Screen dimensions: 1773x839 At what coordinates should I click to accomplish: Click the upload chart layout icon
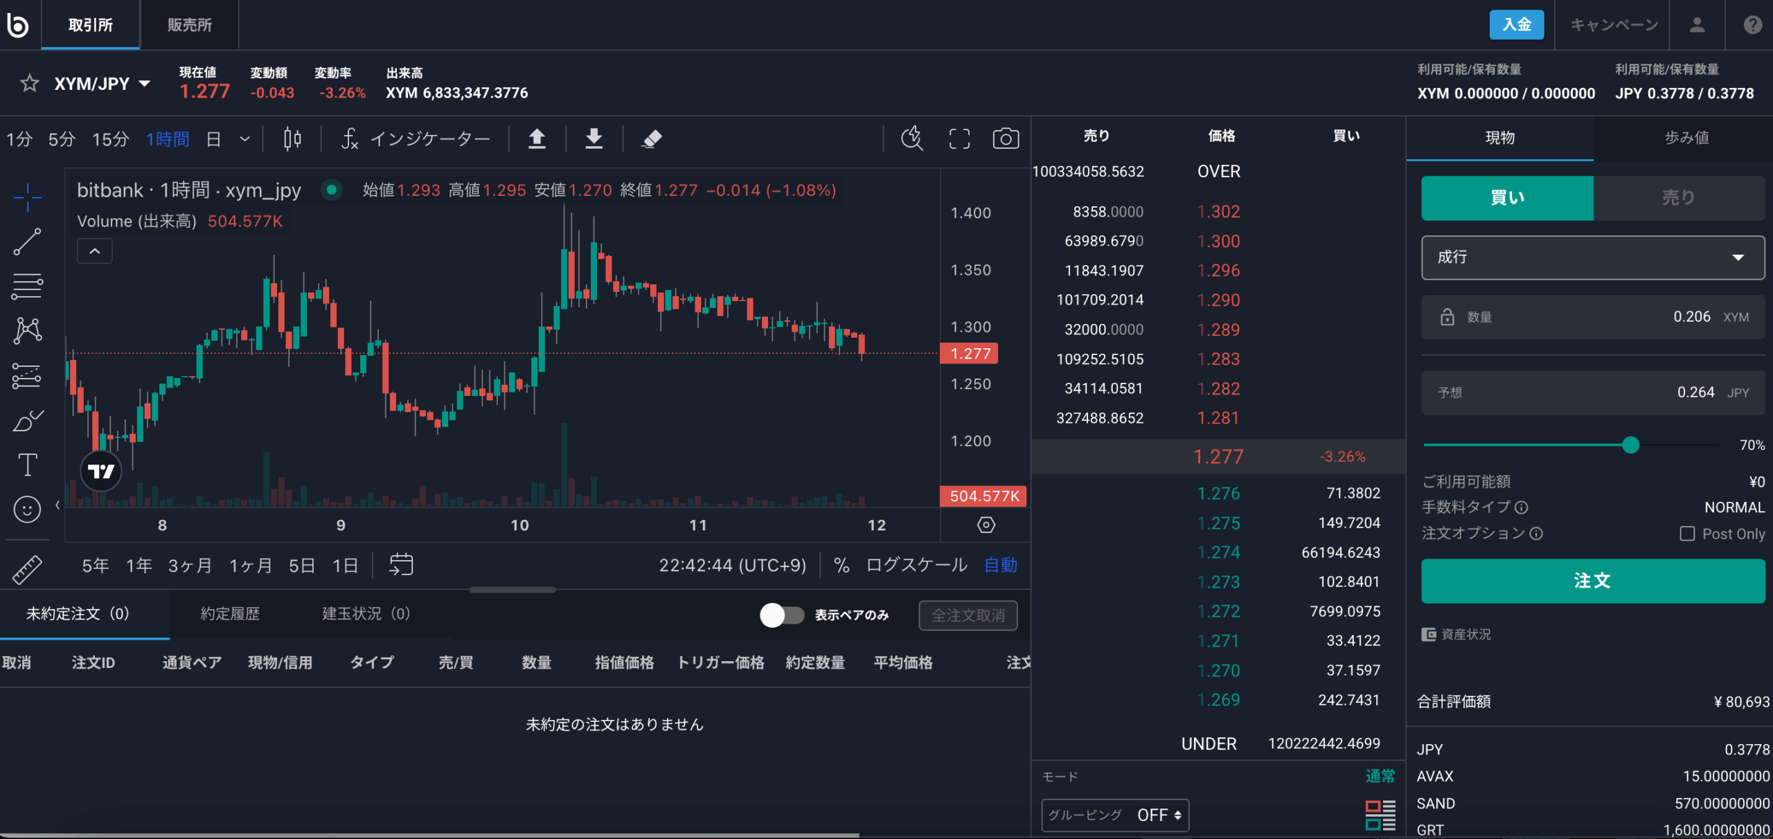[537, 139]
